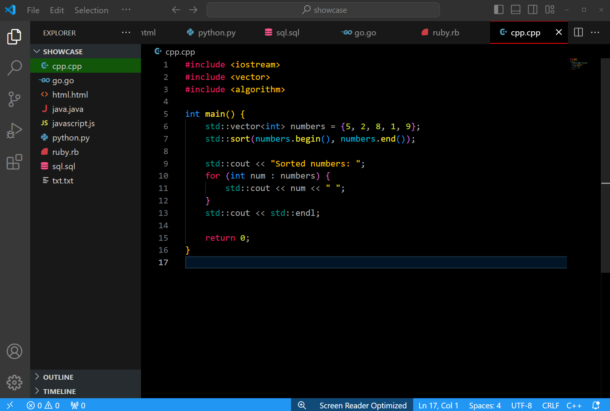Image resolution: width=610 pixels, height=411 pixels.
Task: Expand the TIMELINE section
Action: pyautogui.click(x=86, y=391)
